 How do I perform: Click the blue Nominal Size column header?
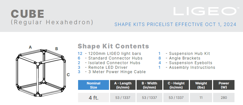click(93, 85)
